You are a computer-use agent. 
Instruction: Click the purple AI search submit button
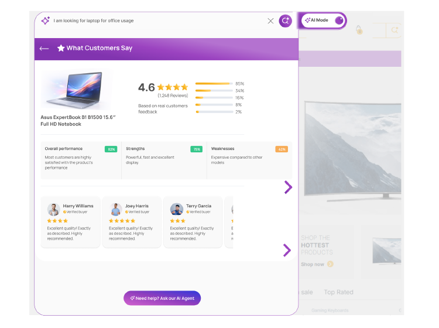click(x=285, y=21)
